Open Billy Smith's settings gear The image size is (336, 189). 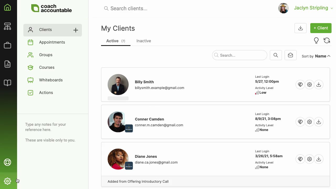click(309, 85)
